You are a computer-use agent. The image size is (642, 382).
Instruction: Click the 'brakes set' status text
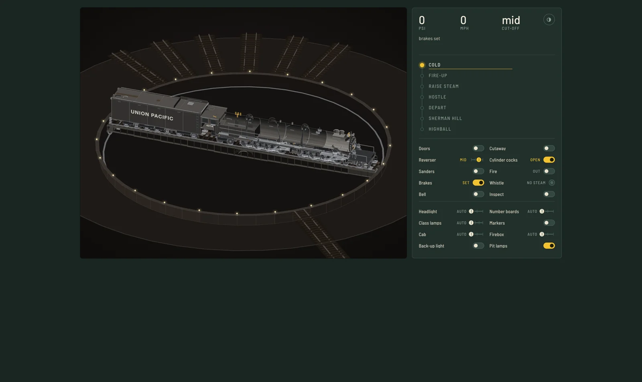click(x=429, y=39)
